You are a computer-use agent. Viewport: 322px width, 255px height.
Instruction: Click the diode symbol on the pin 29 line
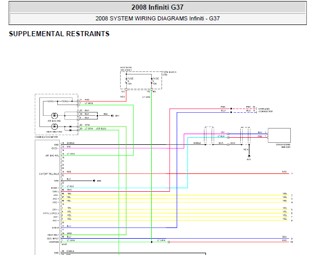(x=71, y=130)
